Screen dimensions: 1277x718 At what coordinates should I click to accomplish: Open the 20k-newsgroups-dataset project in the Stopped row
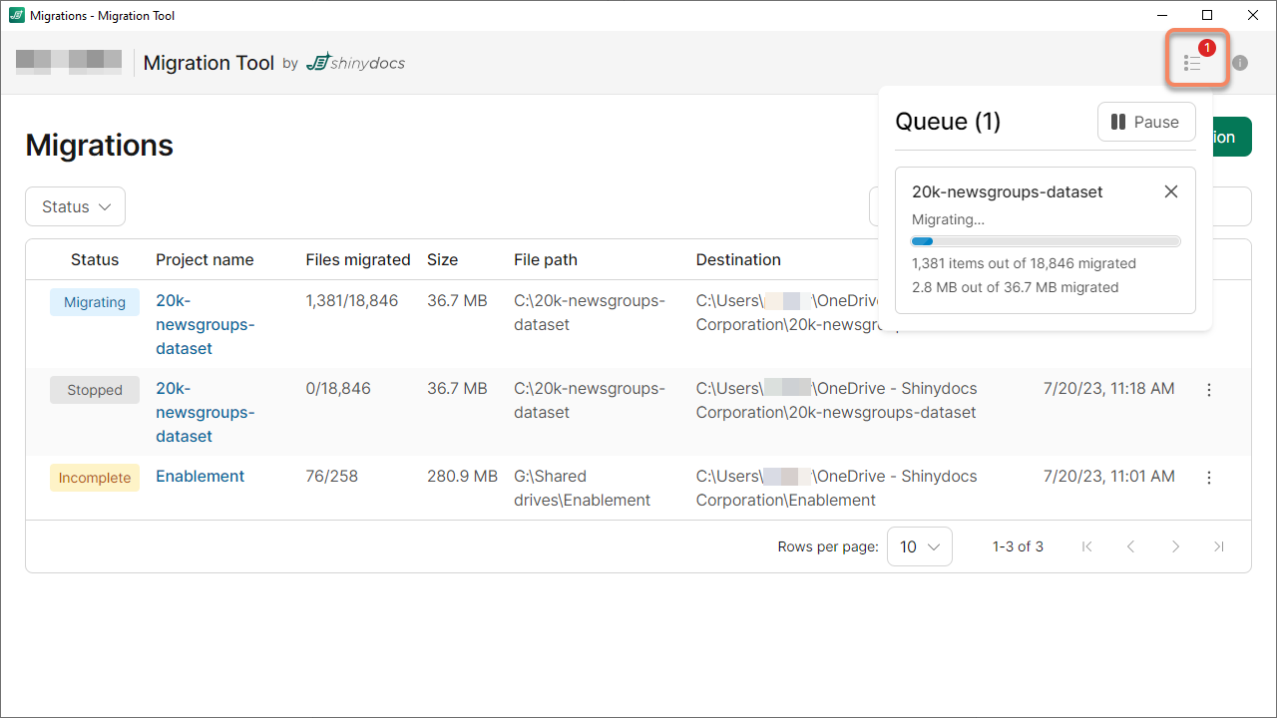[x=205, y=413]
